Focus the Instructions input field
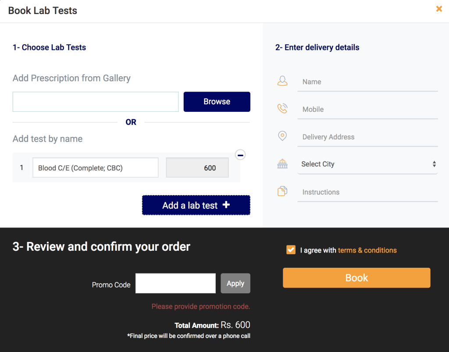 pyautogui.click(x=368, y=192)
